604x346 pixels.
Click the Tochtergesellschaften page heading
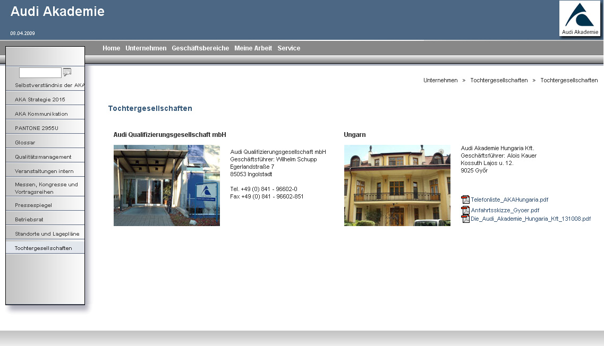click(150, 108)
